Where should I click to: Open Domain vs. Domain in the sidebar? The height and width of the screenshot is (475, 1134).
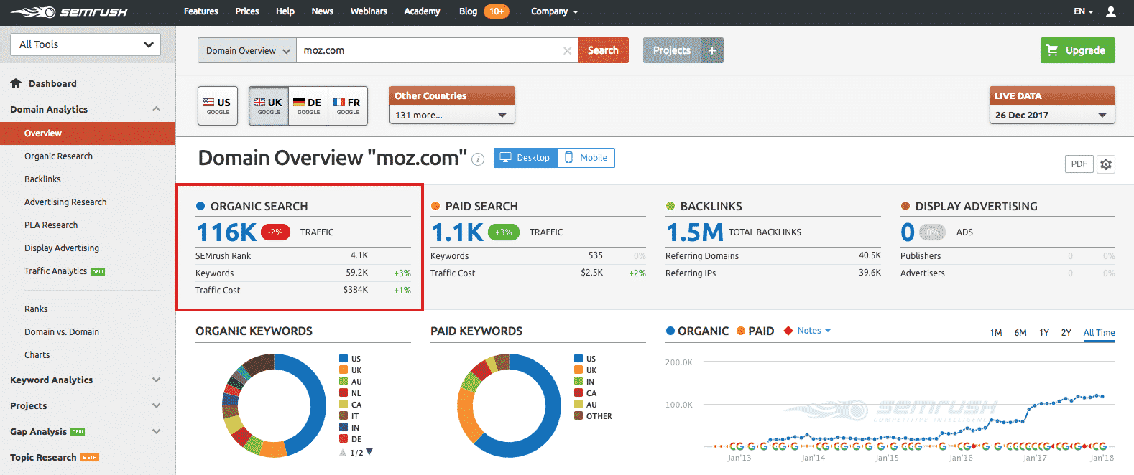point(62,332)
